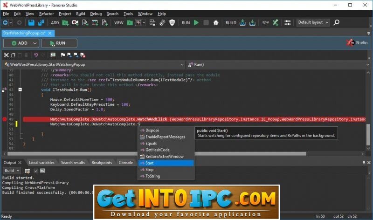Open the Build menu
The width and height of the screenshot is (373, 220).
point(80,14)
